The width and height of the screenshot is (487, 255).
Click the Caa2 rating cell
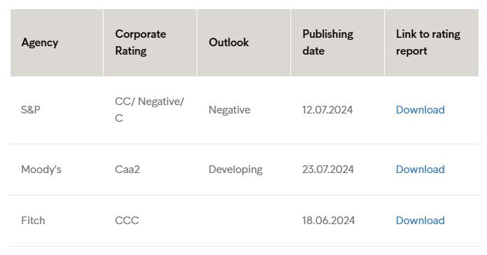[127, 170]
